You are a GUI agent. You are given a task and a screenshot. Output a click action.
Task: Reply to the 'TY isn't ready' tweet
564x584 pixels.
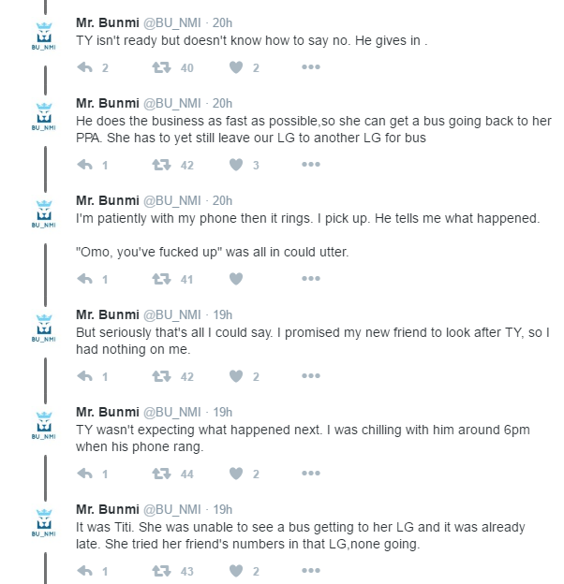(85, 67)
